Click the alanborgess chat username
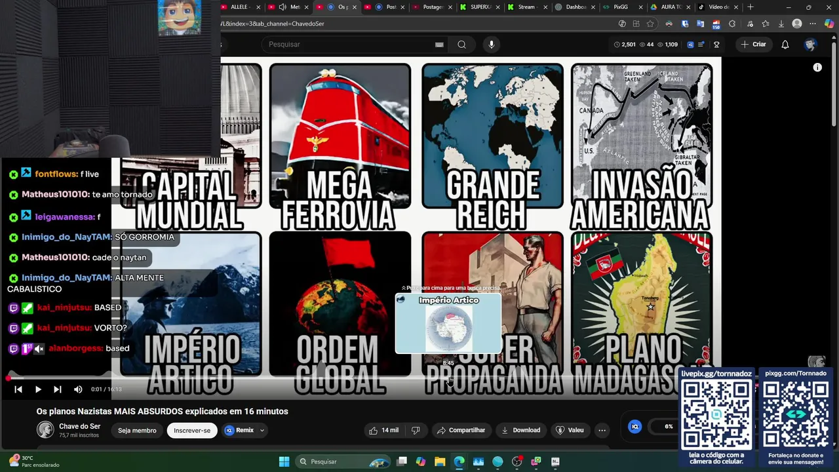The width and height of the screenshot is (839, 472). 75,349
